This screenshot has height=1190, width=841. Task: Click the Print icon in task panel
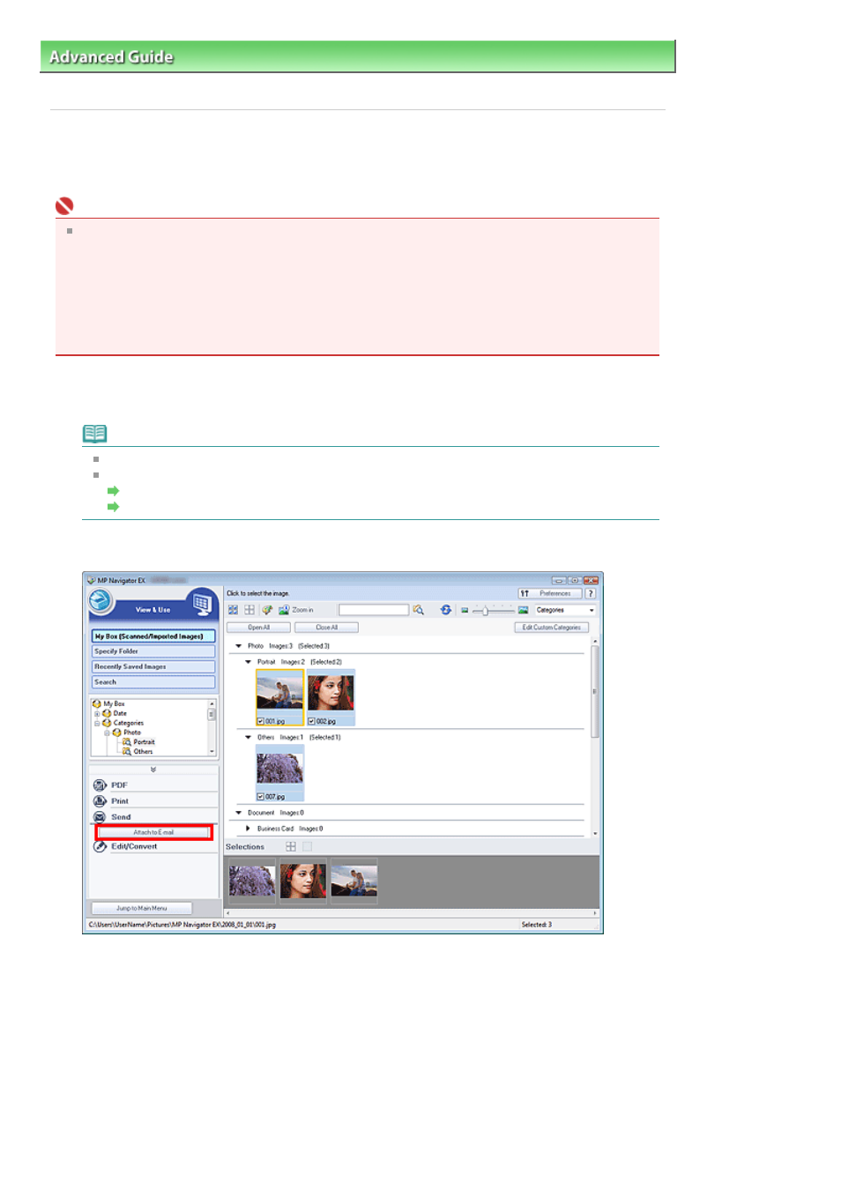(x=100, y=801)
